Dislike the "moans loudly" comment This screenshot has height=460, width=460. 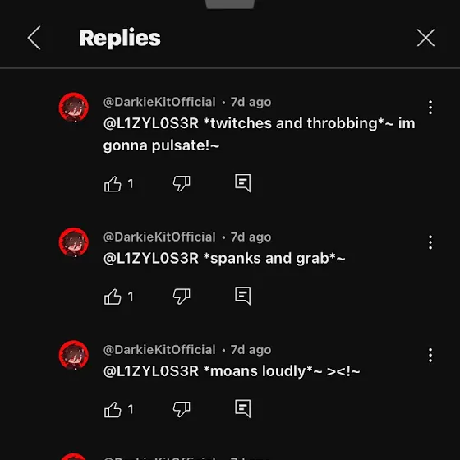click(x=182, y=409)
